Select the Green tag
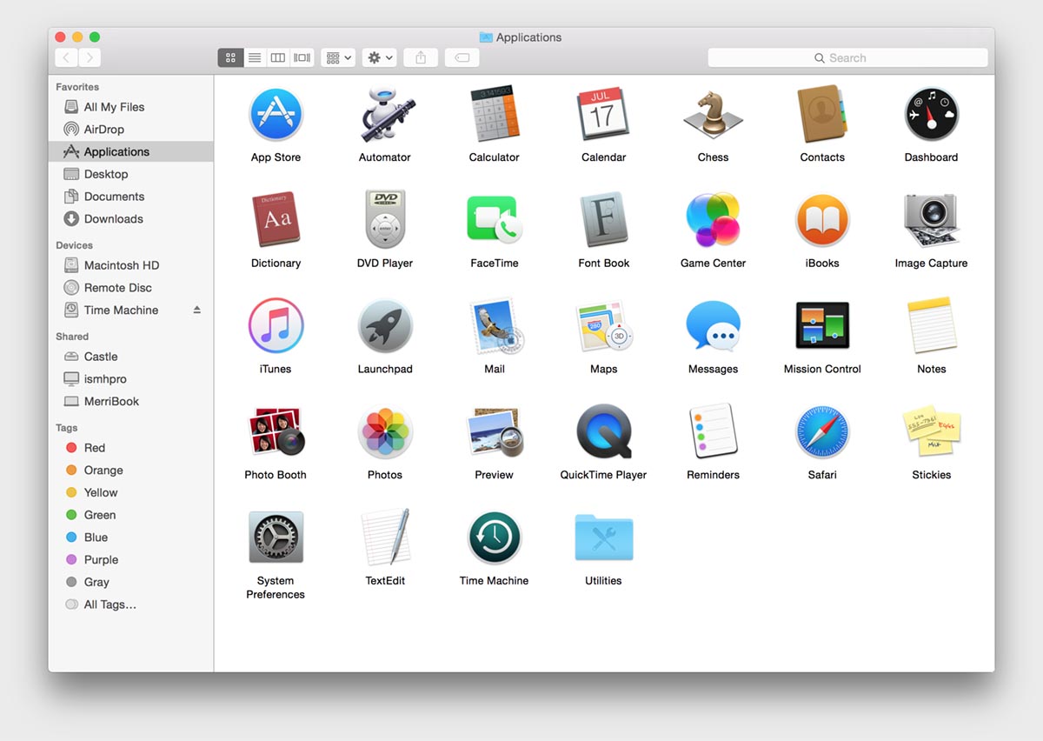This screenshot has width=1043, height=741. [x=130, y=515]
